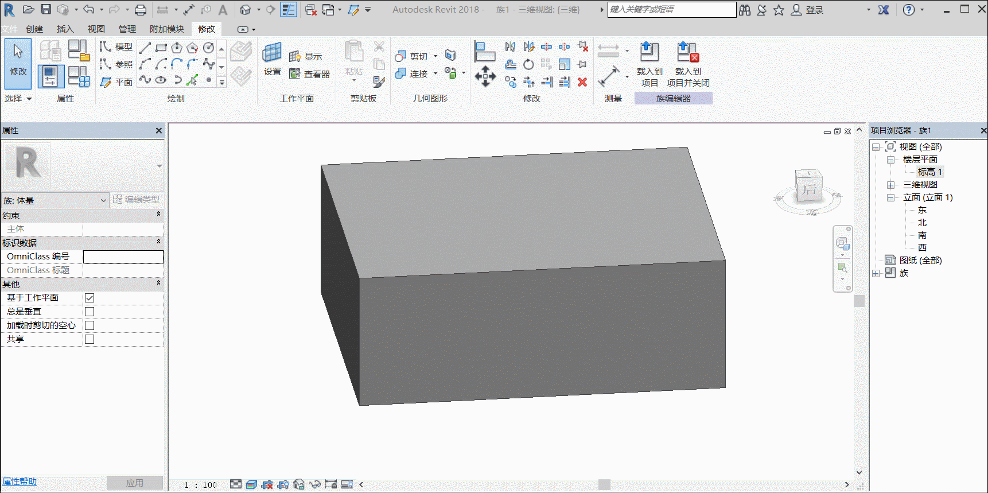Click the OmniClass number input field
This screenshot has height=493, width=988.
123,257
